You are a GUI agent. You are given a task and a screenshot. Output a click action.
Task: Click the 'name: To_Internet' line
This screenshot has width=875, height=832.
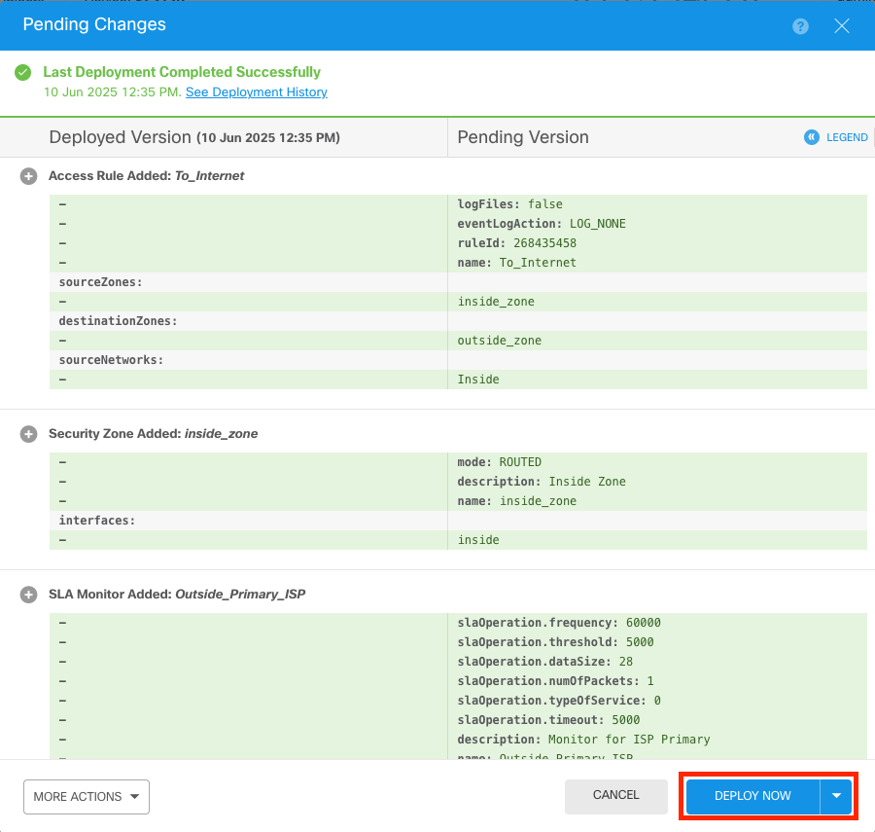pyautogui.click(x=517, y=263)
